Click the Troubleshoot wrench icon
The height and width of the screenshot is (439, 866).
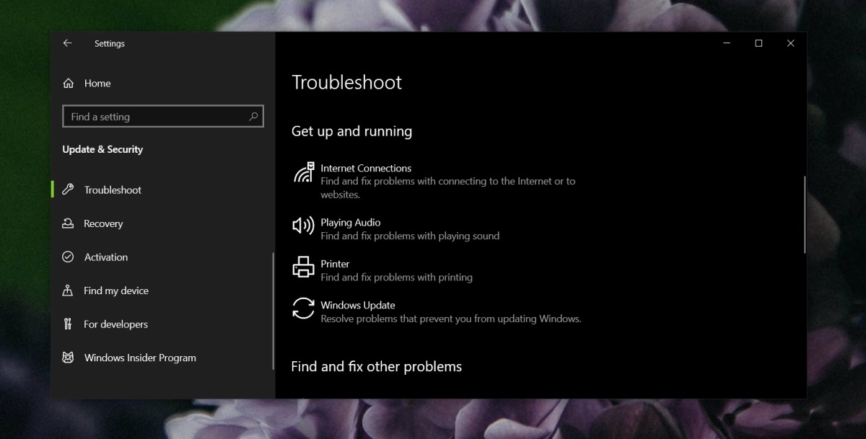pos(68,190)
